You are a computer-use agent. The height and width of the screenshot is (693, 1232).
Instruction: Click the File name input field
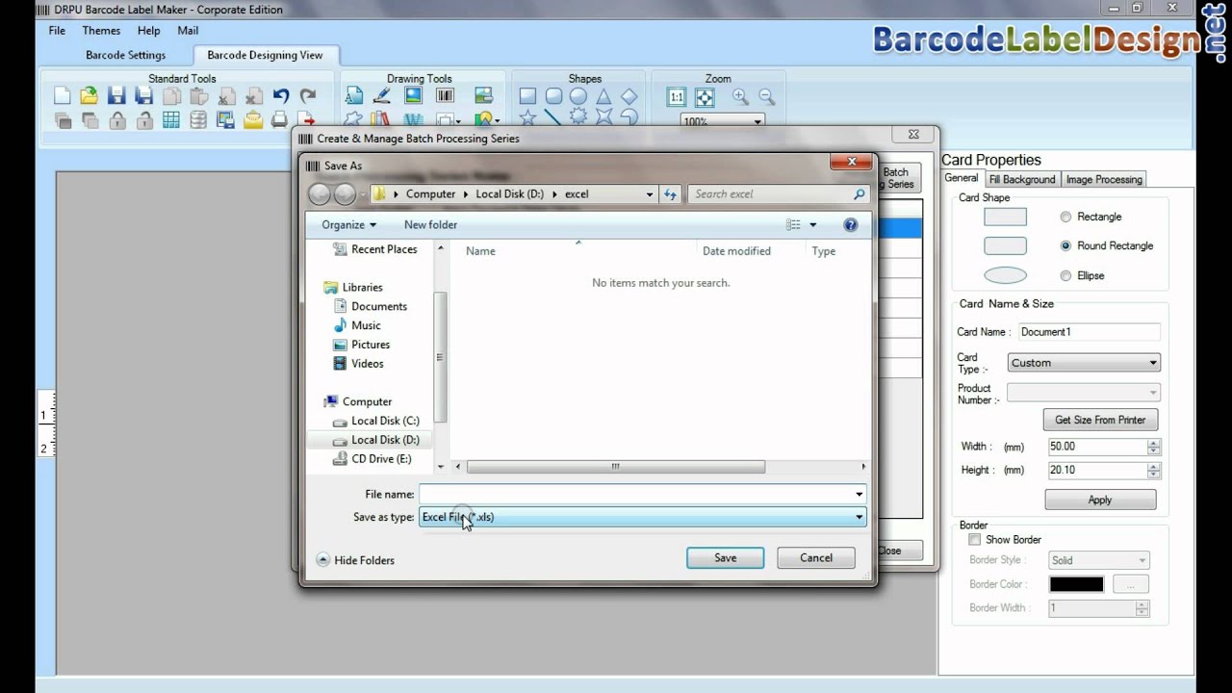[635, 494]
